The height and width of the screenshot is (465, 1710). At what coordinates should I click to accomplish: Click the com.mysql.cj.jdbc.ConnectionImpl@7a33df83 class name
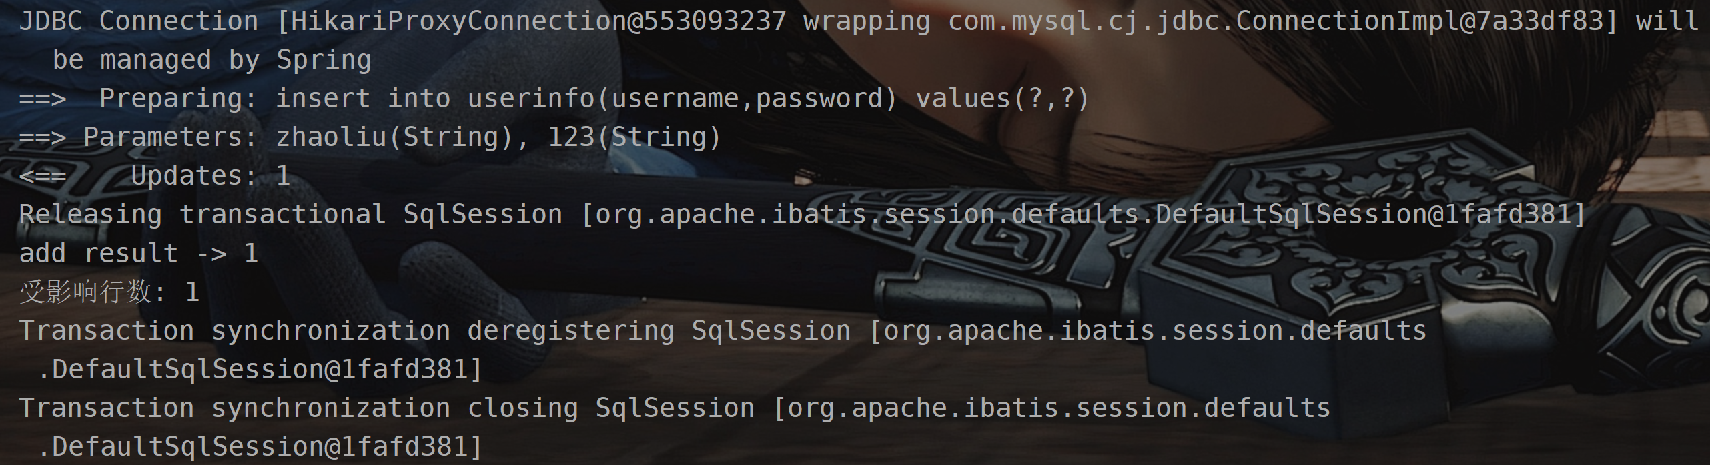click(x=1275, y=21)
